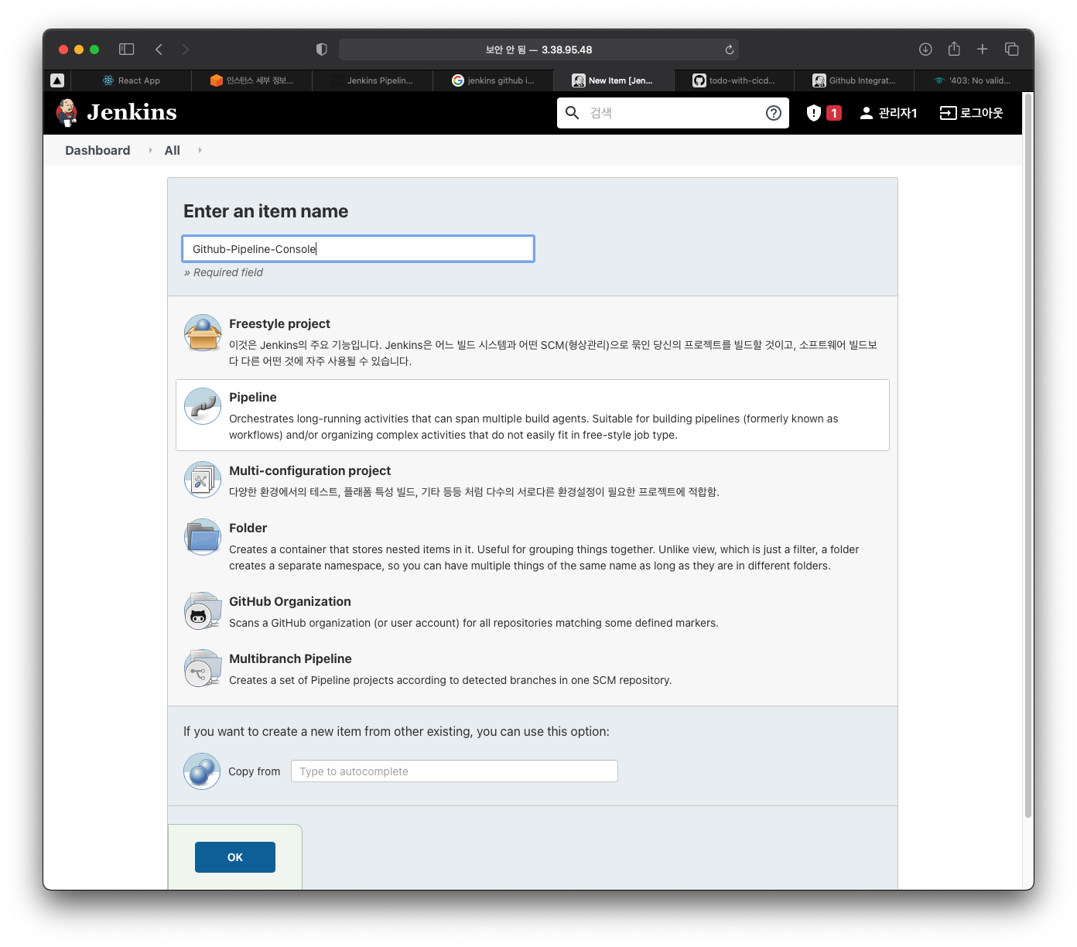Select the GitHub Organization octocat icon
Viewport: 1077px width, 947px height.
tap(203, 611)
